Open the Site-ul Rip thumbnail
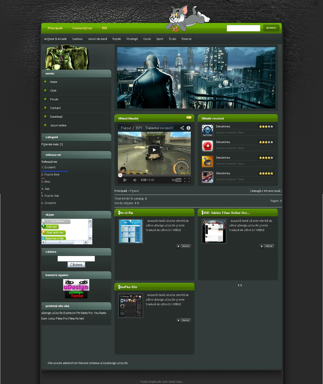This screenshot has width=323, height=384. (131, 231)
